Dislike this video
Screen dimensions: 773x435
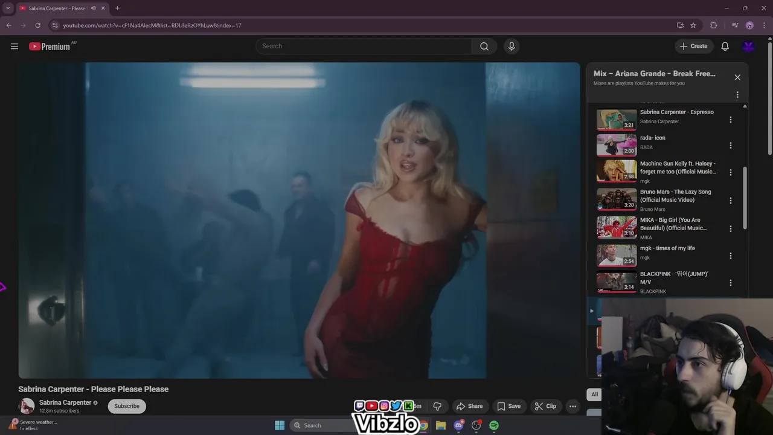(437, 406)
